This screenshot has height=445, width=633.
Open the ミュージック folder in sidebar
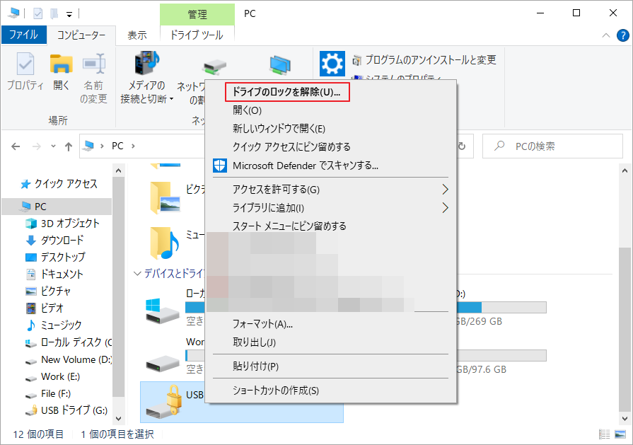tap(61, 325)
